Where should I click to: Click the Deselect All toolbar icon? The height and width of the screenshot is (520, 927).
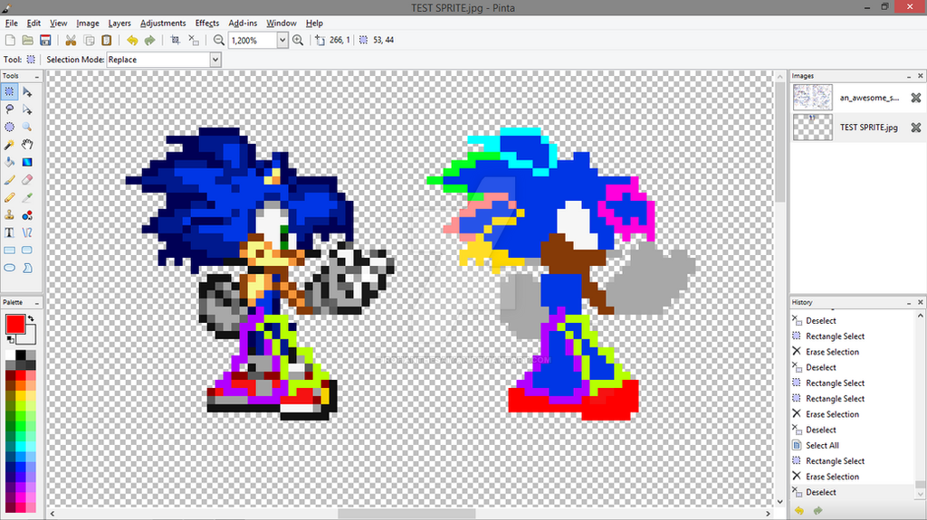194,40
